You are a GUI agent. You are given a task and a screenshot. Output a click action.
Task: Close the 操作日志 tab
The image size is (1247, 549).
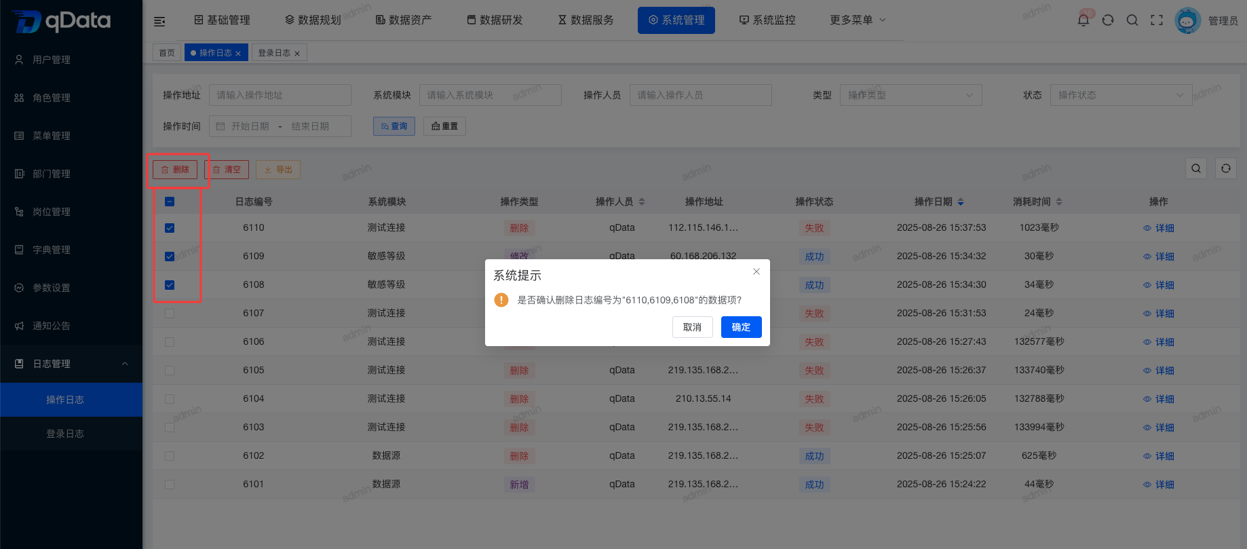tap(238, 54)
